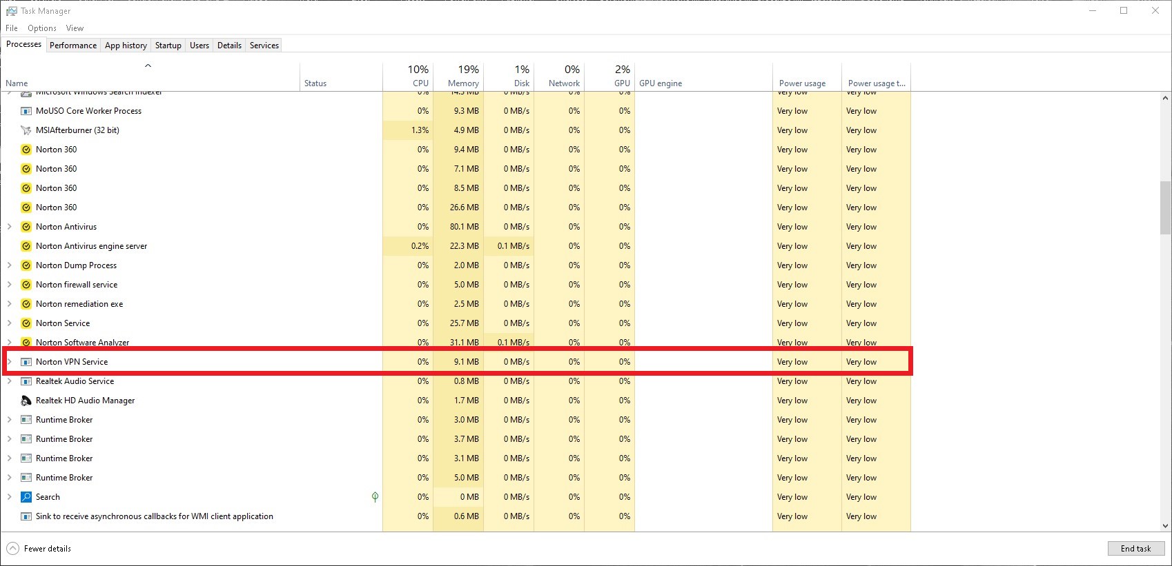Click the Realtek Audio Service icon
Image resolution: width=1172 pixels, height=566 pixels.
(26, 381)
